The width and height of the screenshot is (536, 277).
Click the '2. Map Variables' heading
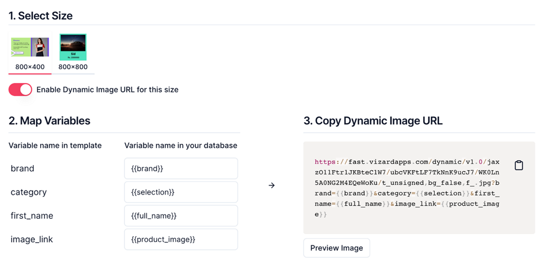tap(50, 121)
